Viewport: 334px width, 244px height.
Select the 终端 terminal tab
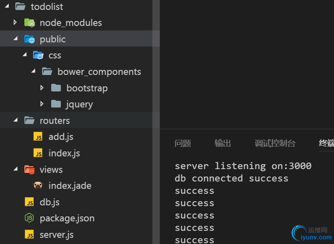pyautogui.click(x=326, y=143)
